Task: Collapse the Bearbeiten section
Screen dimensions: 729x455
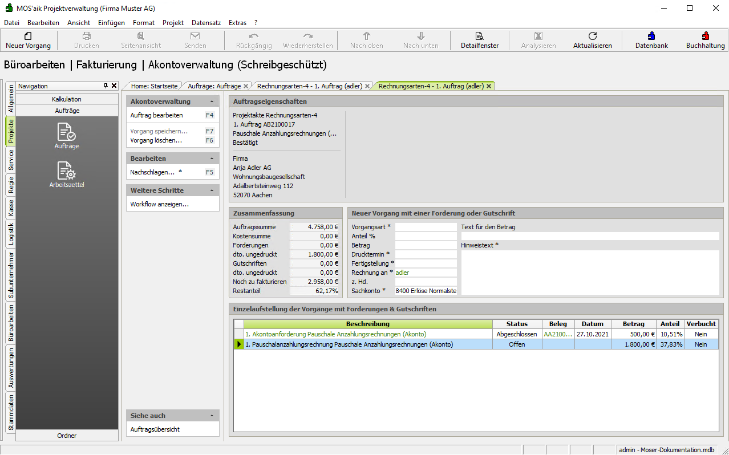Action: coord(212,159)
